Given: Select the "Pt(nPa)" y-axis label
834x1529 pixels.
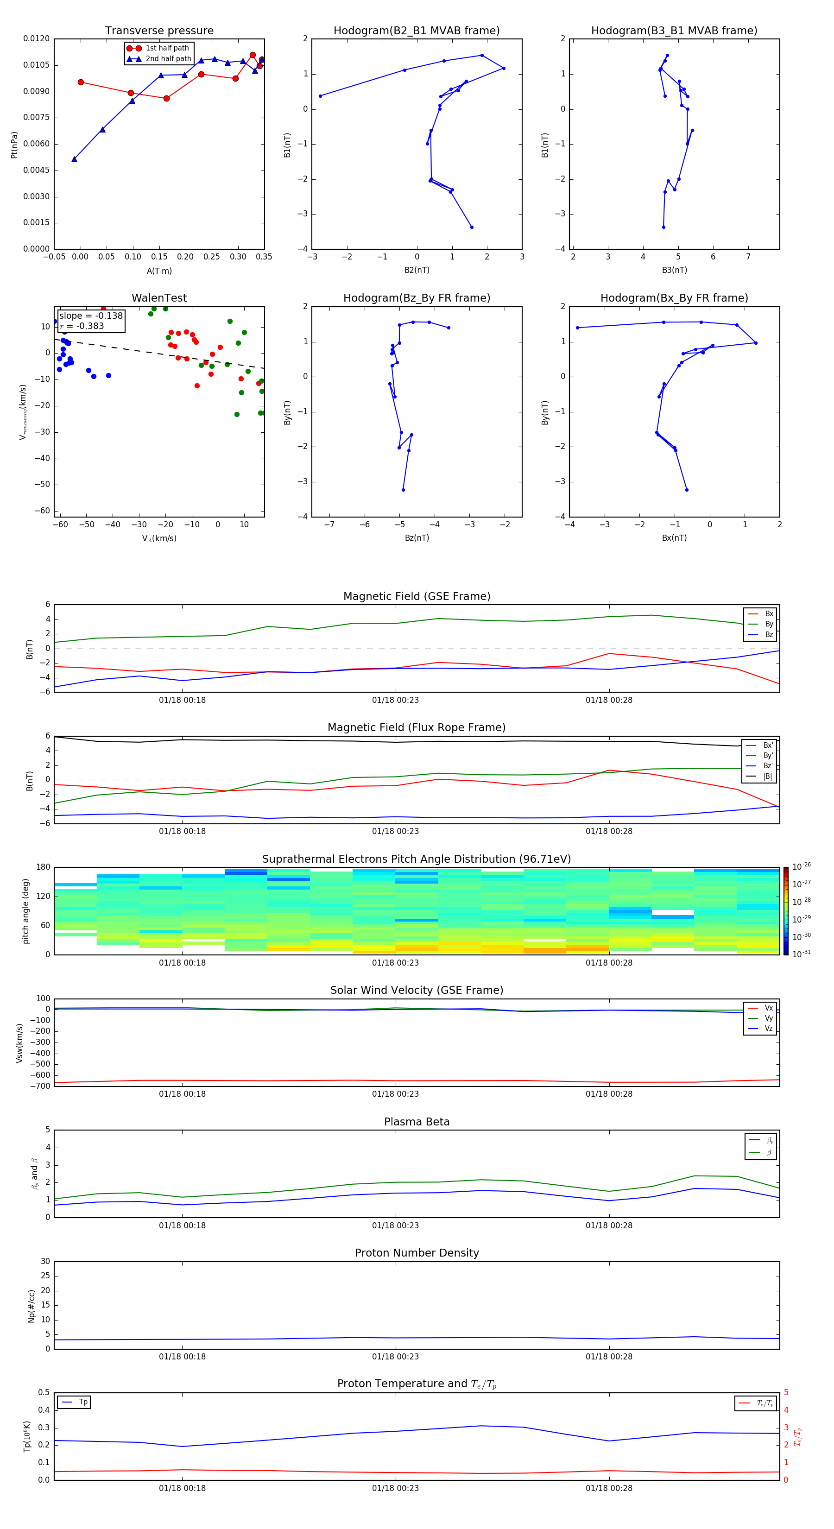Looking at the screenshot, I should pos(14,145).
